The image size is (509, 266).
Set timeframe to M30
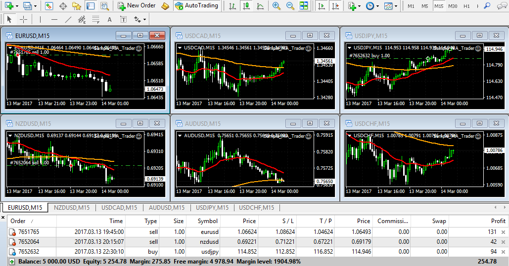(453, 6)
